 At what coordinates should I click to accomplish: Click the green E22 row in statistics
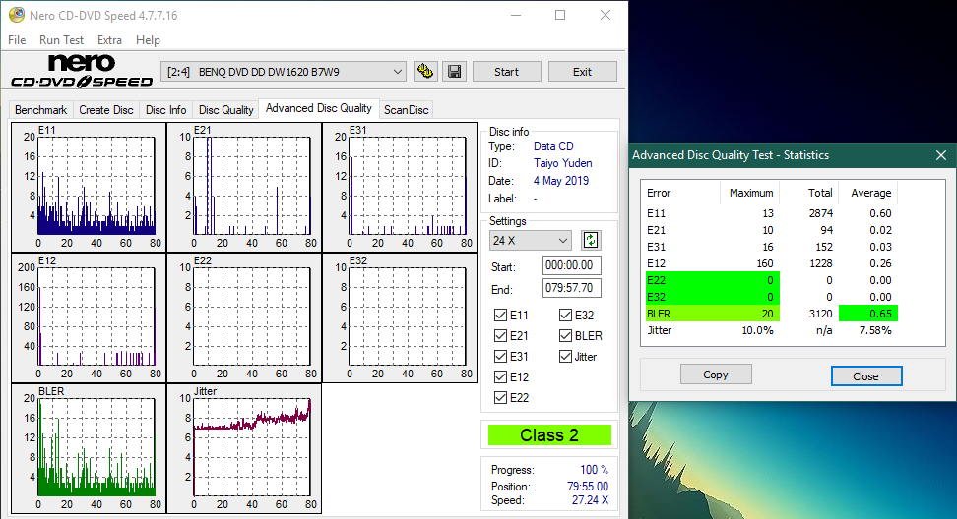click(x=712, y=280)
